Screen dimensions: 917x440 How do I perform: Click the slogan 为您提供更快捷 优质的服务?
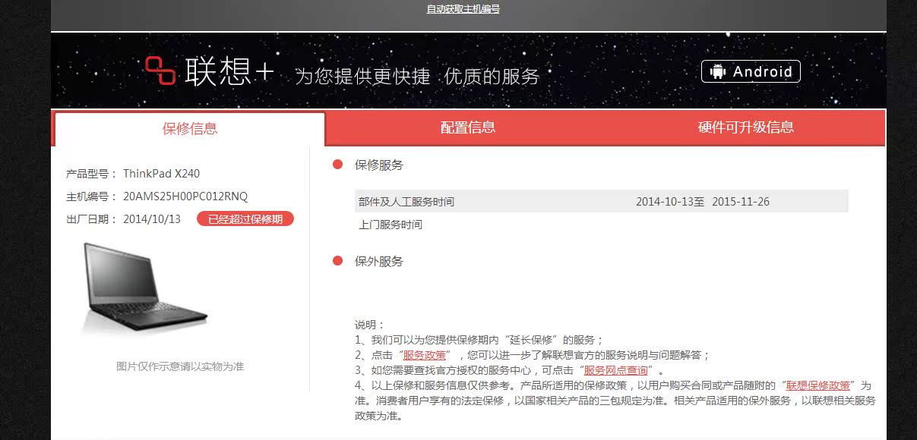pyautogui.click(x=417, y=76)
